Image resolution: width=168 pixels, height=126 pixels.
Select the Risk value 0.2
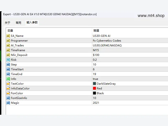tap(95, 60)
